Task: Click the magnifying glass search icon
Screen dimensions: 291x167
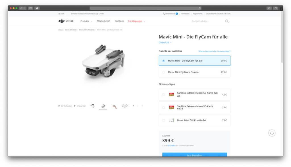Action: [x=227, y=21]
